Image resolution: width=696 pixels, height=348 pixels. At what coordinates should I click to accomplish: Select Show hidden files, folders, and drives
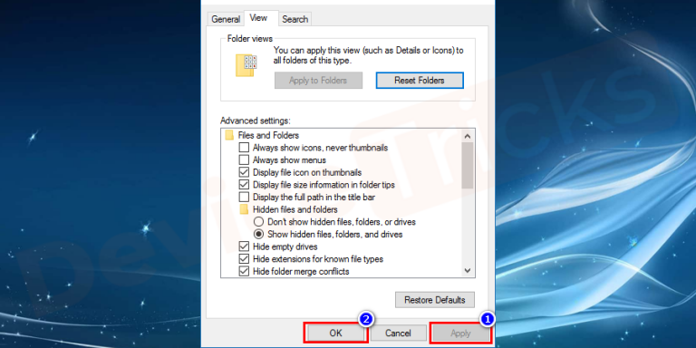(258, 234)
